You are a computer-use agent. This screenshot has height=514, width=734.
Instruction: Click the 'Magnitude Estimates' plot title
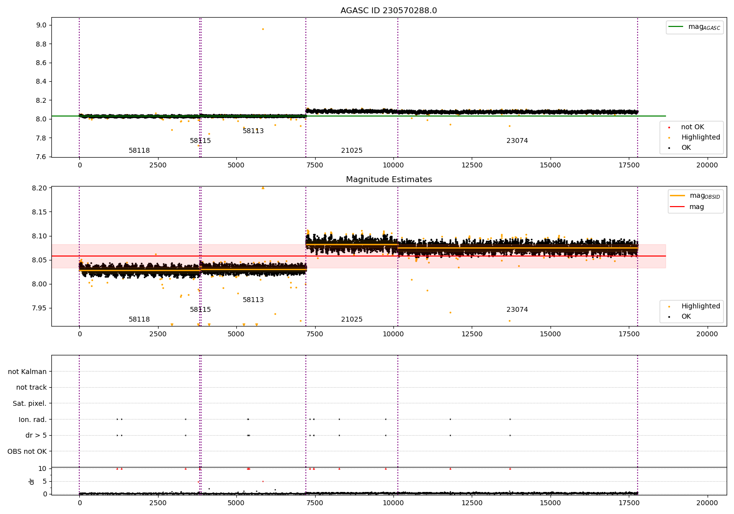[389, 180]
